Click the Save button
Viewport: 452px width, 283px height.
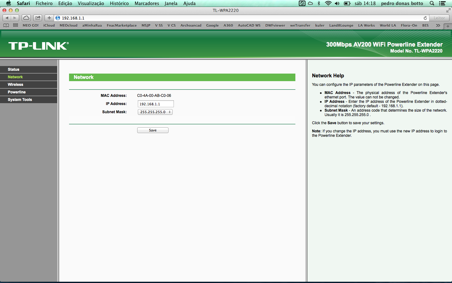[x=153, y=130]
